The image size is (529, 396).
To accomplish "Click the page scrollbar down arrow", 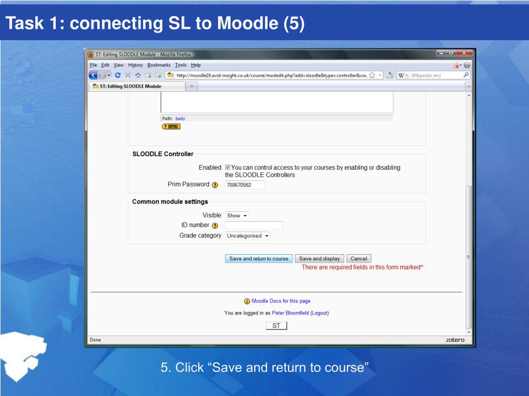I will tap(469, 332).
